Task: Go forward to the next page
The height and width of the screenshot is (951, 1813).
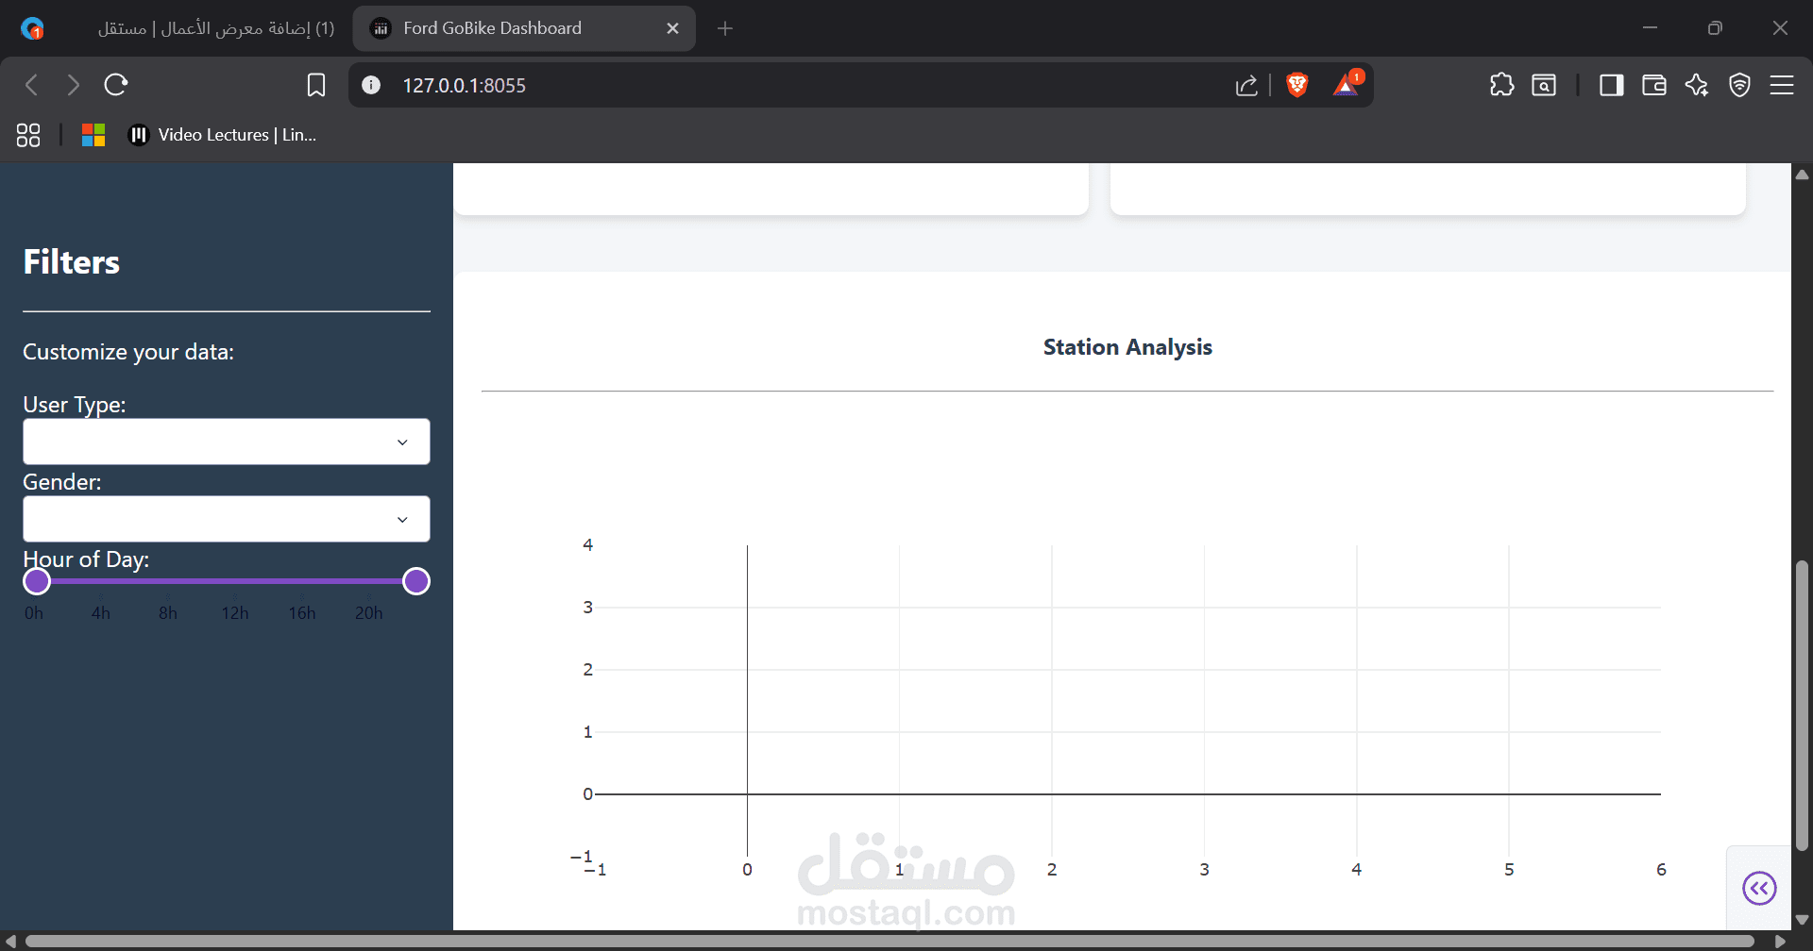Action: 74,85
